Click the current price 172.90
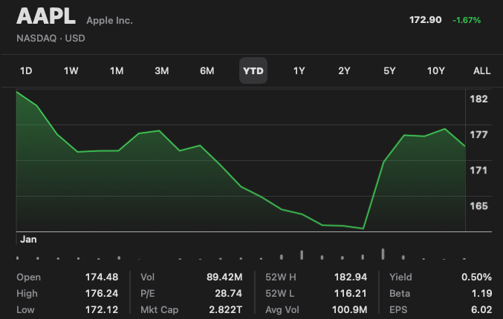 pyautogui.click(x=426, y=20)
